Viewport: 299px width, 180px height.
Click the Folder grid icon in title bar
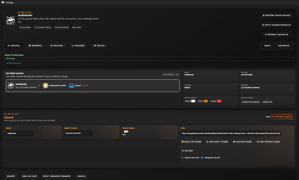[x=3, y=2]
